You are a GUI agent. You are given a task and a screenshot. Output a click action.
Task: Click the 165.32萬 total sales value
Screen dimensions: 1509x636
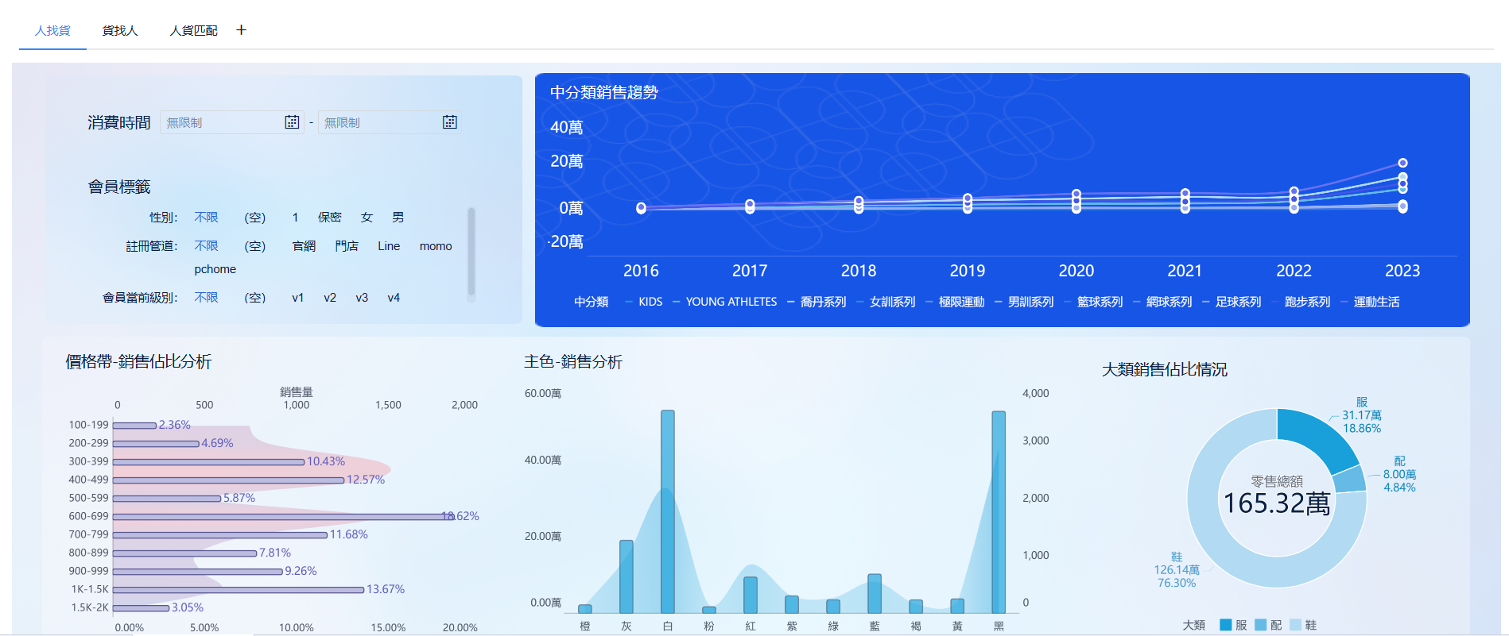[1277, 503]
